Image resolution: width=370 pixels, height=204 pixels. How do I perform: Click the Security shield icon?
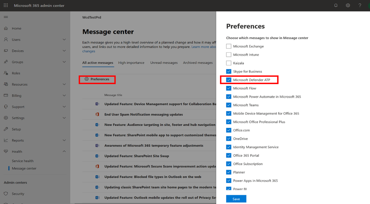click(6, 194)
